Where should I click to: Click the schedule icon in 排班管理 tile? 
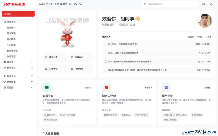click(72, 69)
